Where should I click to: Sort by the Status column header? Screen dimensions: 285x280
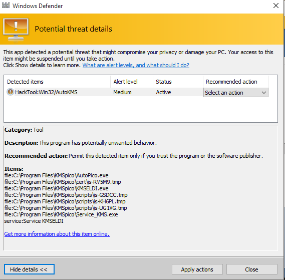(x=178, y=82)
